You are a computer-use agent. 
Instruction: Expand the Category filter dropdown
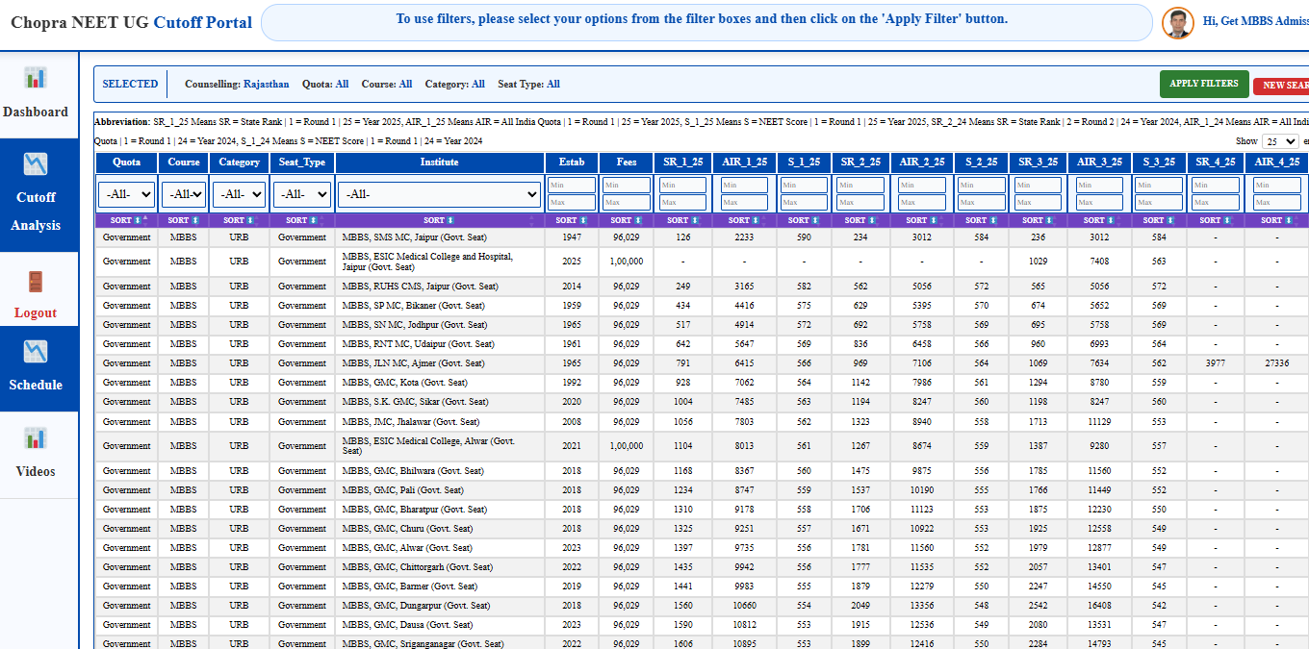[x=239, y=194]
